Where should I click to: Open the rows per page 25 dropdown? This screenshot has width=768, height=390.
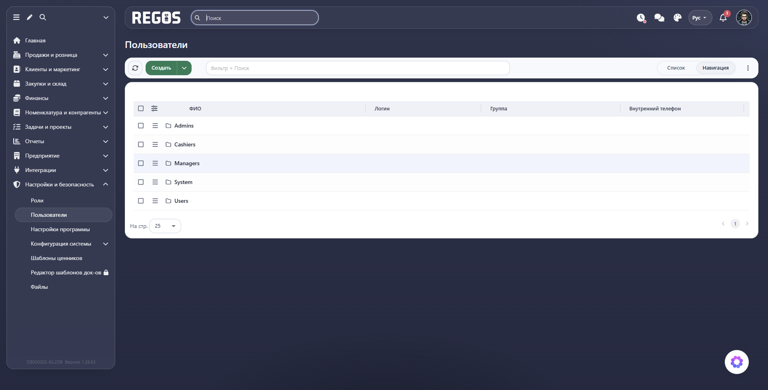pos(165,226)
